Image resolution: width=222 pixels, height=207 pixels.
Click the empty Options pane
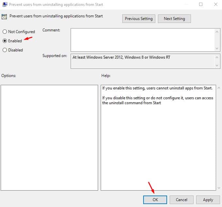(49, 138)
